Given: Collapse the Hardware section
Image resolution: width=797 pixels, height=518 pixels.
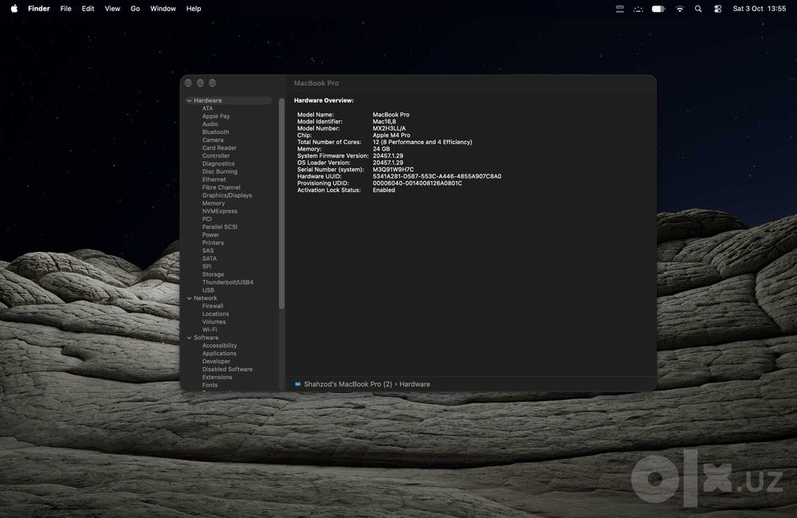Looking at the screenshot, I should click(x=189, y=100).
